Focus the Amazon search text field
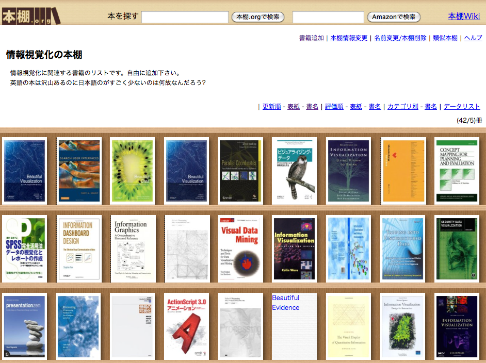 [x=328, y=17]
